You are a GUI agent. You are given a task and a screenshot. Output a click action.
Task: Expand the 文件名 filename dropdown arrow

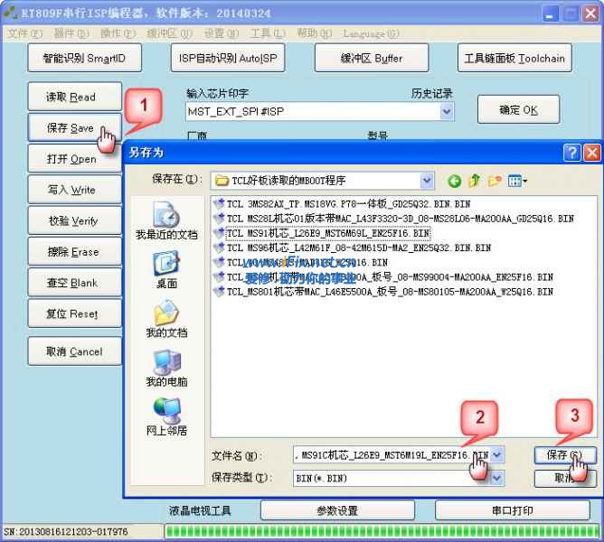pos(497,453)
